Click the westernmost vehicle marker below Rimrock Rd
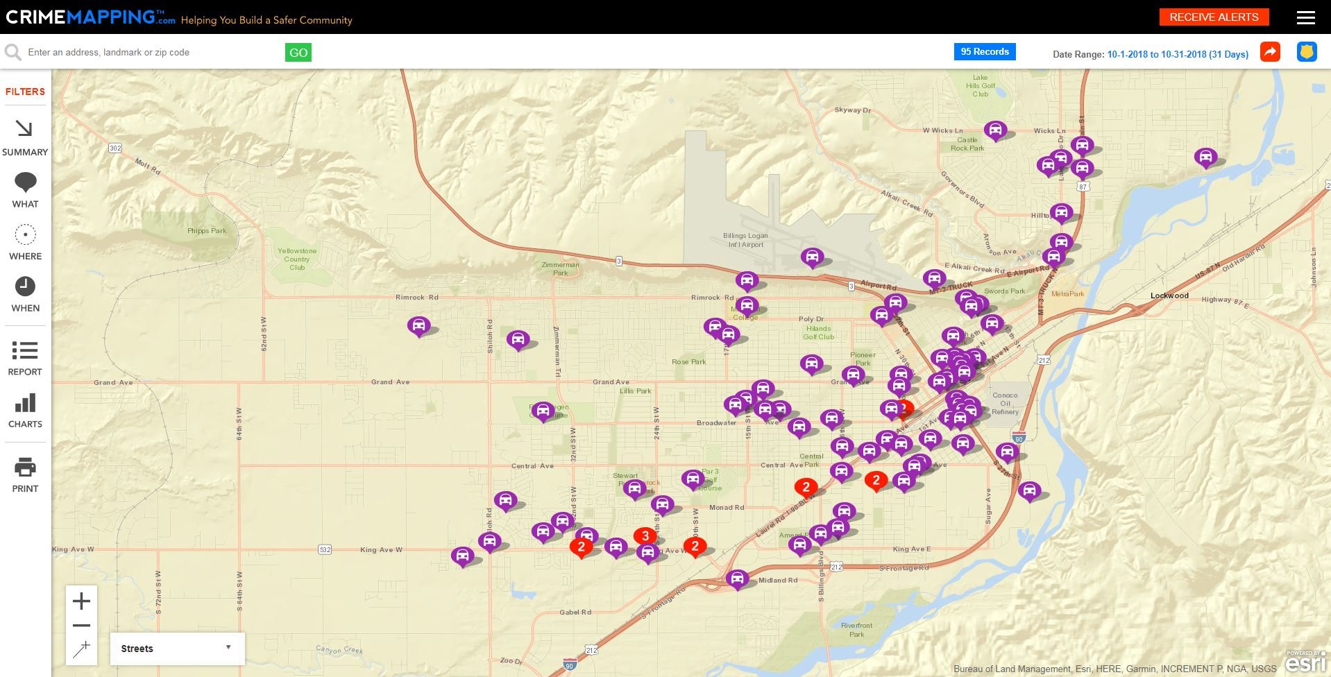Screen dimensions: 1331x677 pyautogui.click(x=418, y=326)
